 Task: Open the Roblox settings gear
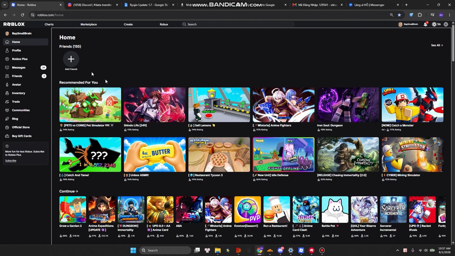(446, 24)
